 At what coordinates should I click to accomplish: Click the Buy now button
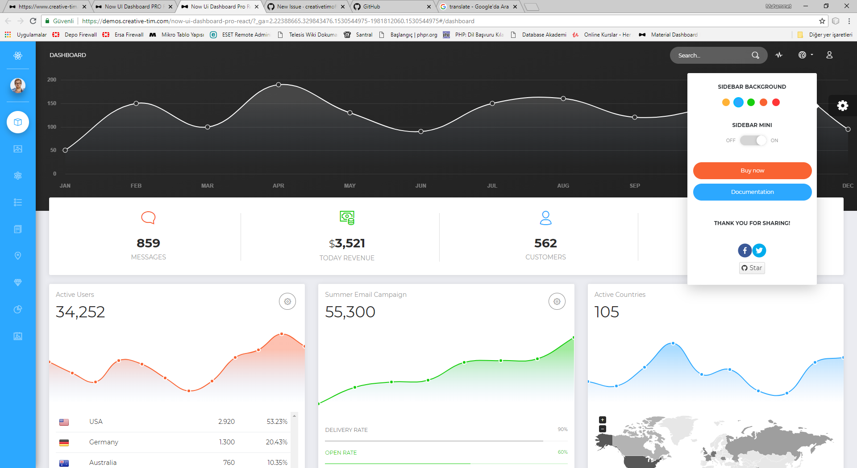click(752, 170)
